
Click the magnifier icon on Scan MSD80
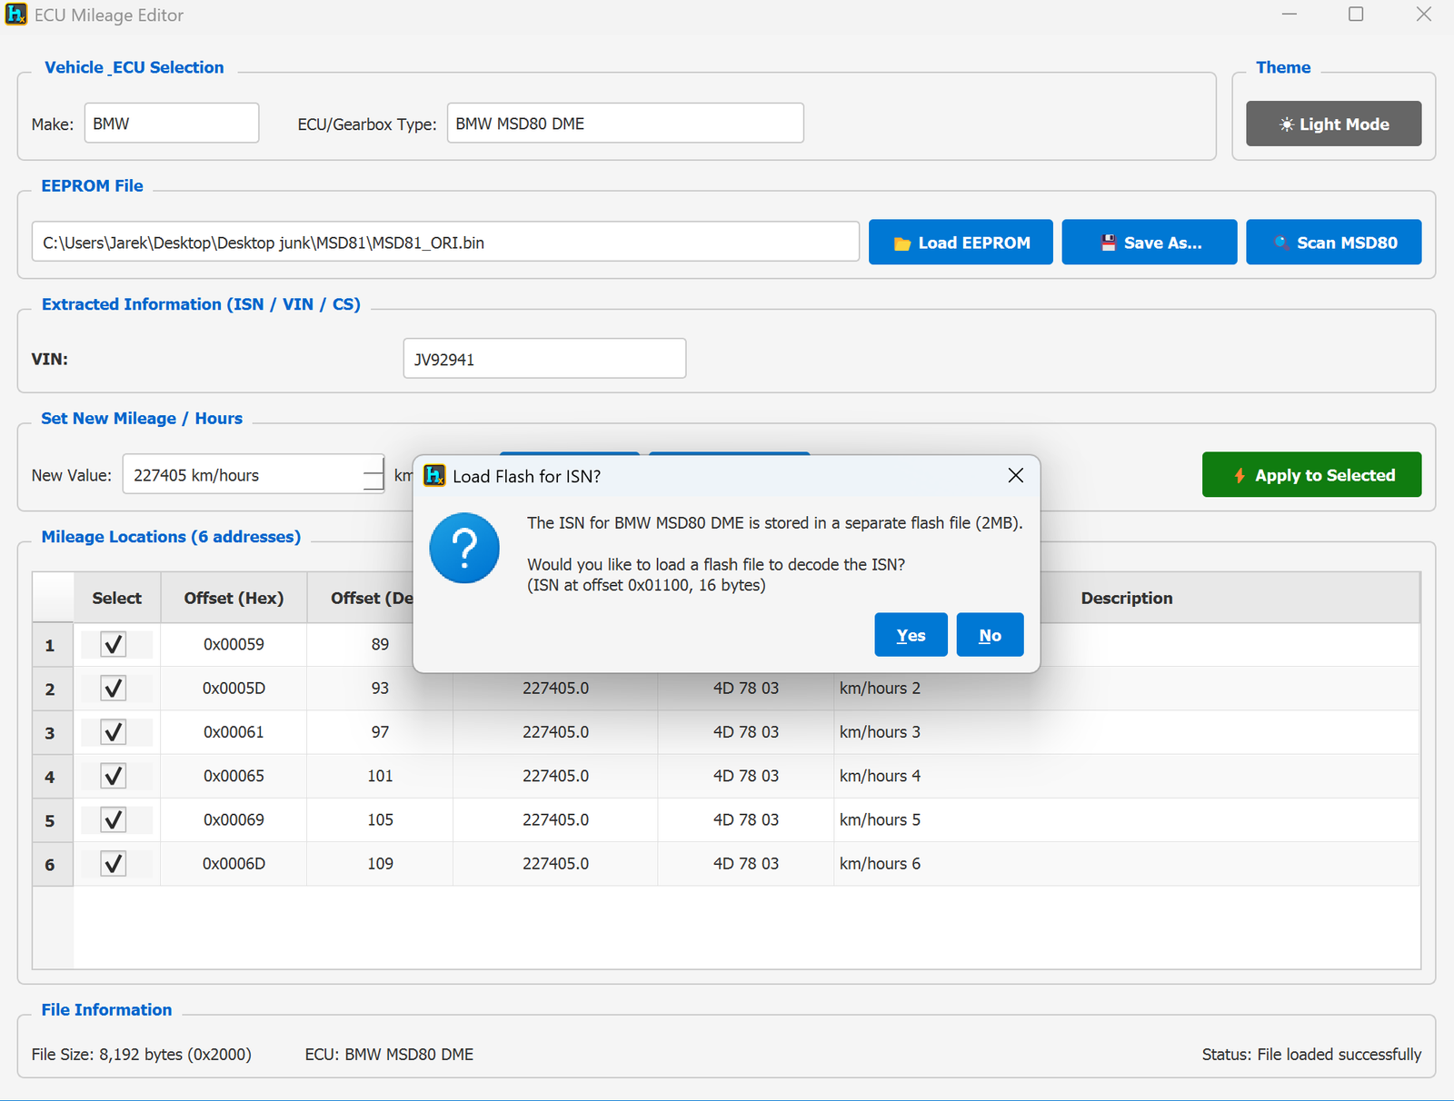[x=1281, y=243]
